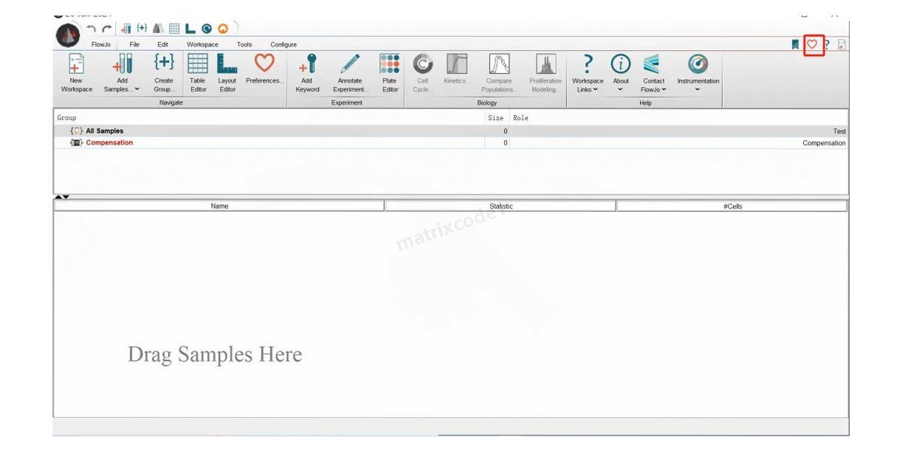
Task: Click the "Drag Samples Here" placeholder text
Action: 215,355
